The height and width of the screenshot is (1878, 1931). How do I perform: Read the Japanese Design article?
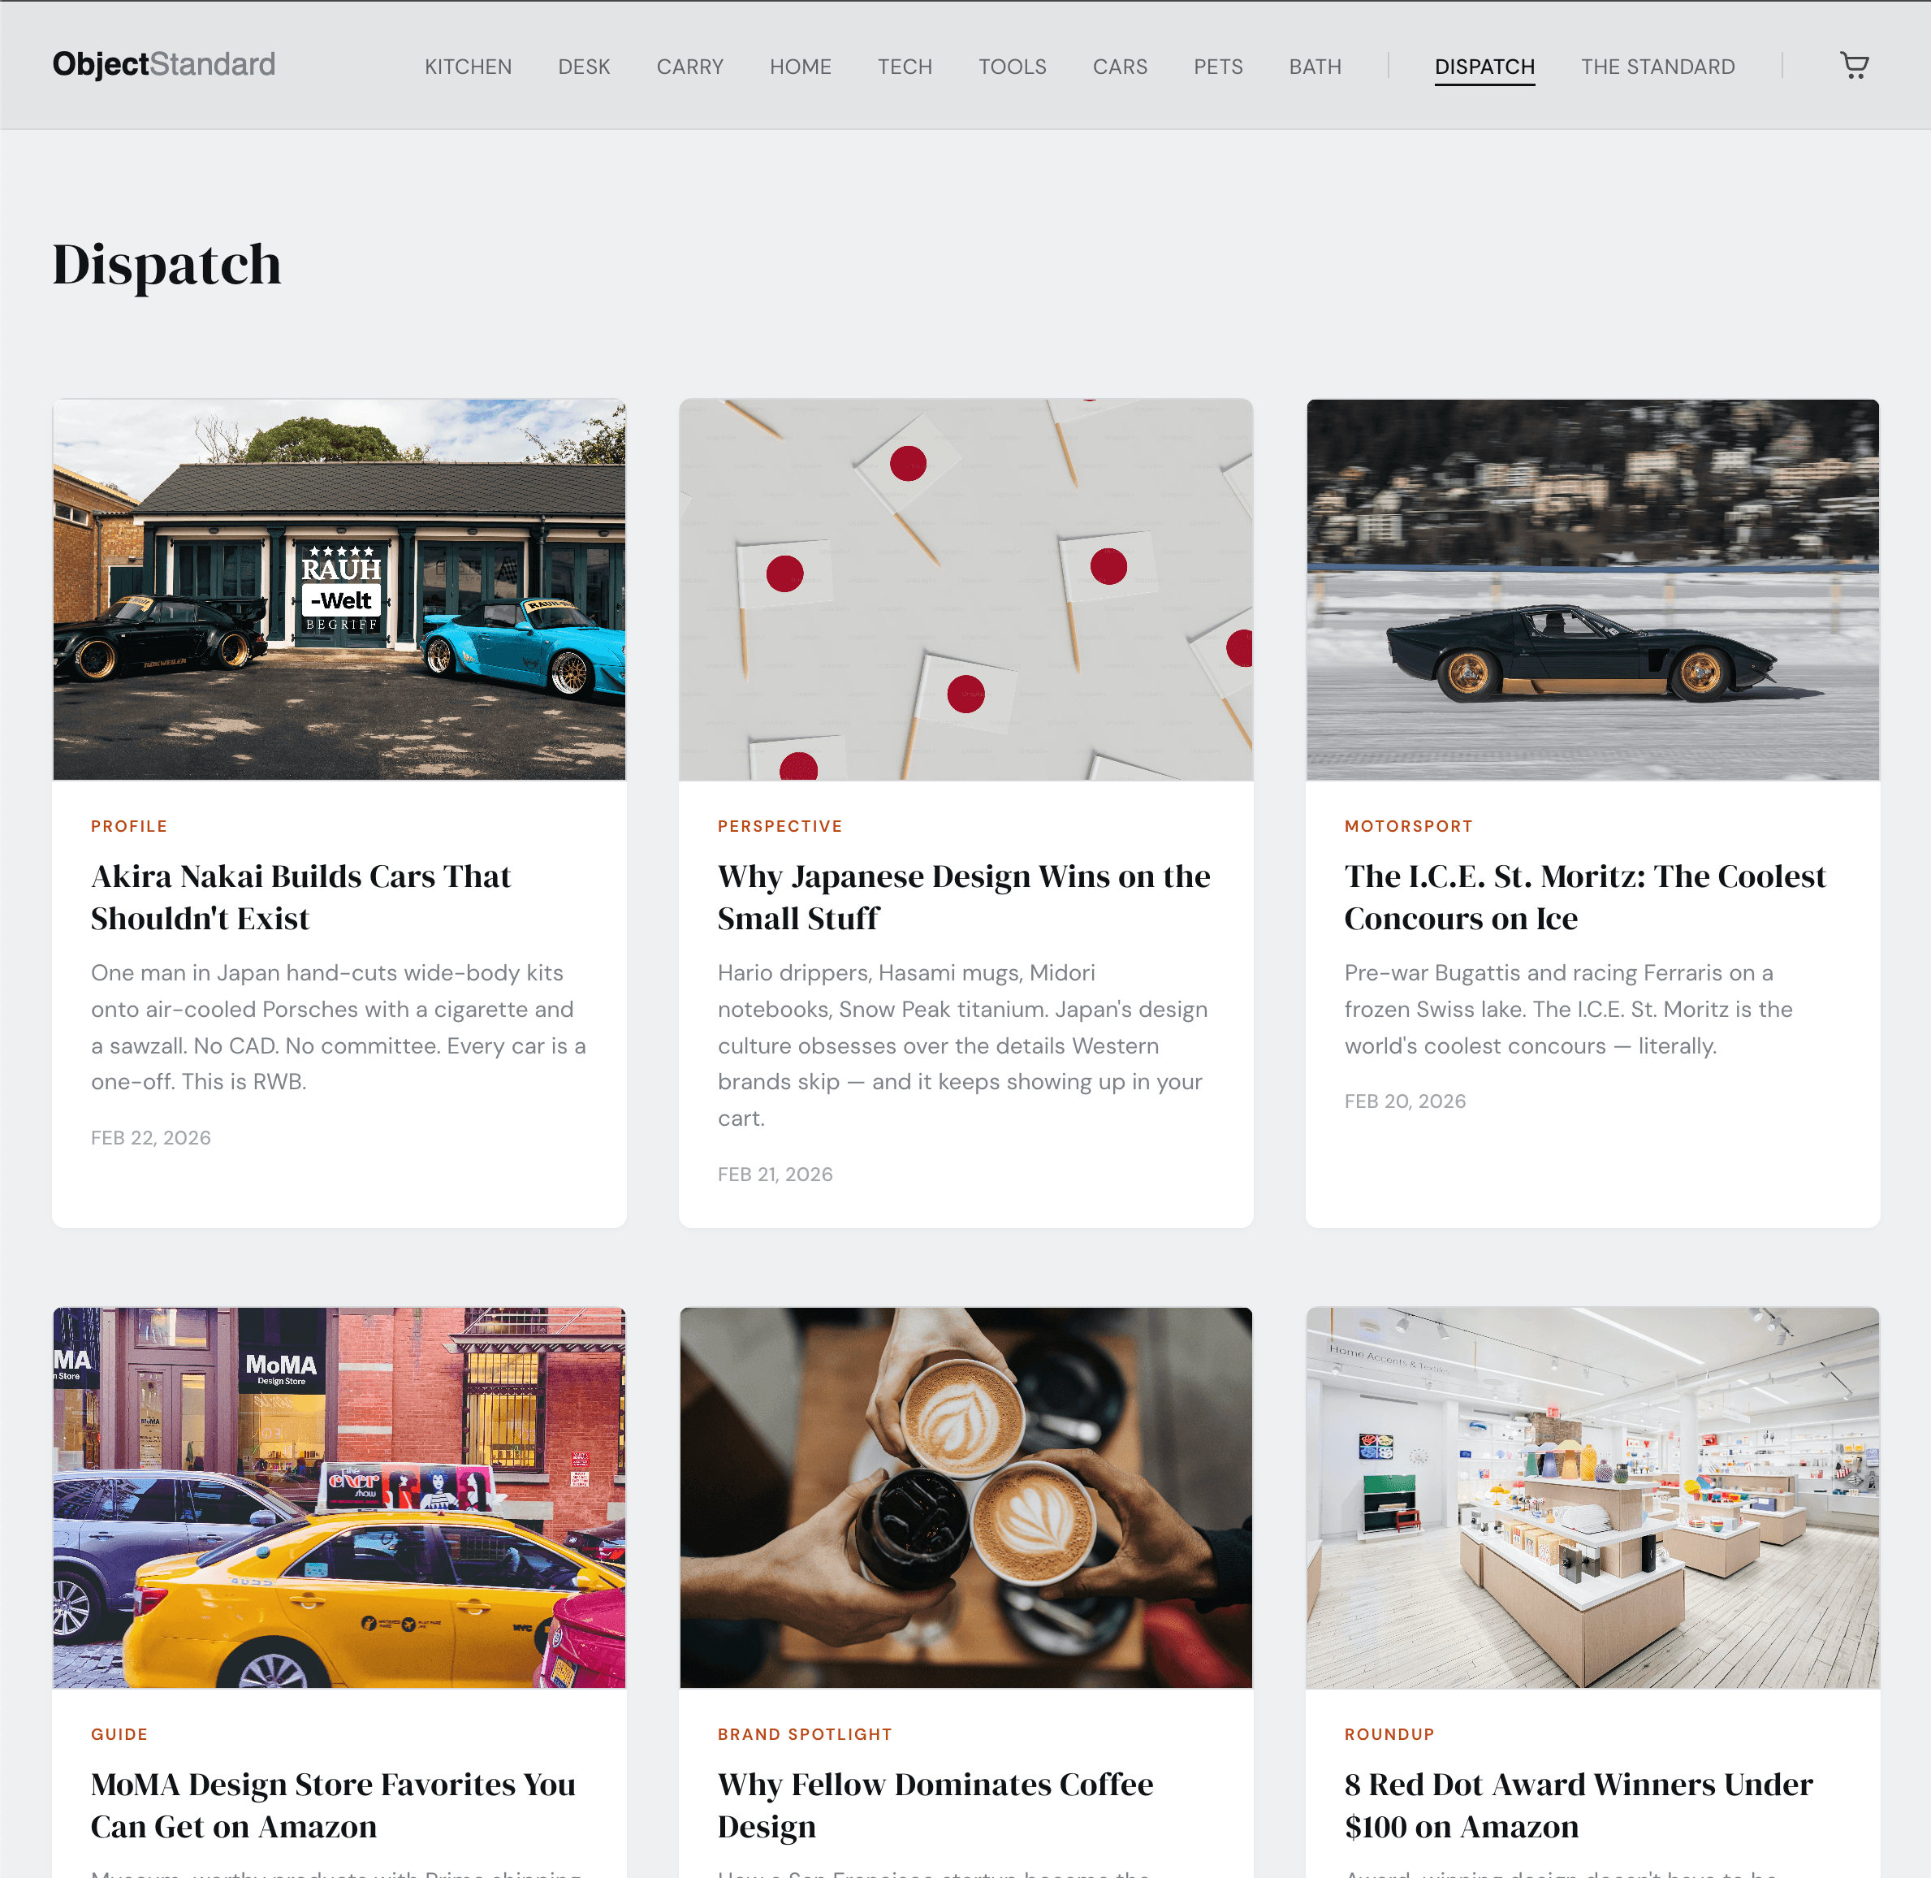pyautogui.click(x=962, y=897)
